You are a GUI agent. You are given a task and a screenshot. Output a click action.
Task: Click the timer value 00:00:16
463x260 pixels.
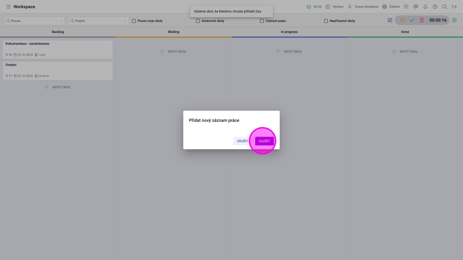click(x=438, y=20)
